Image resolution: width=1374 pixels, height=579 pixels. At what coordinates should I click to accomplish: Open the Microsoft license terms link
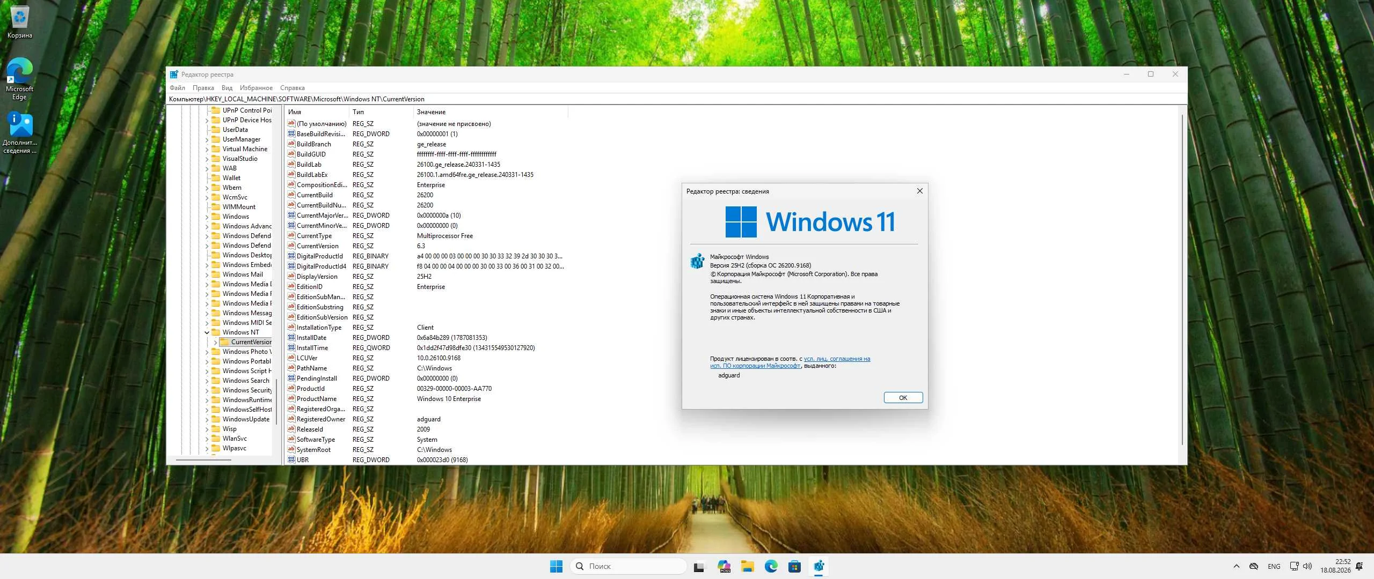coord(790,362)
